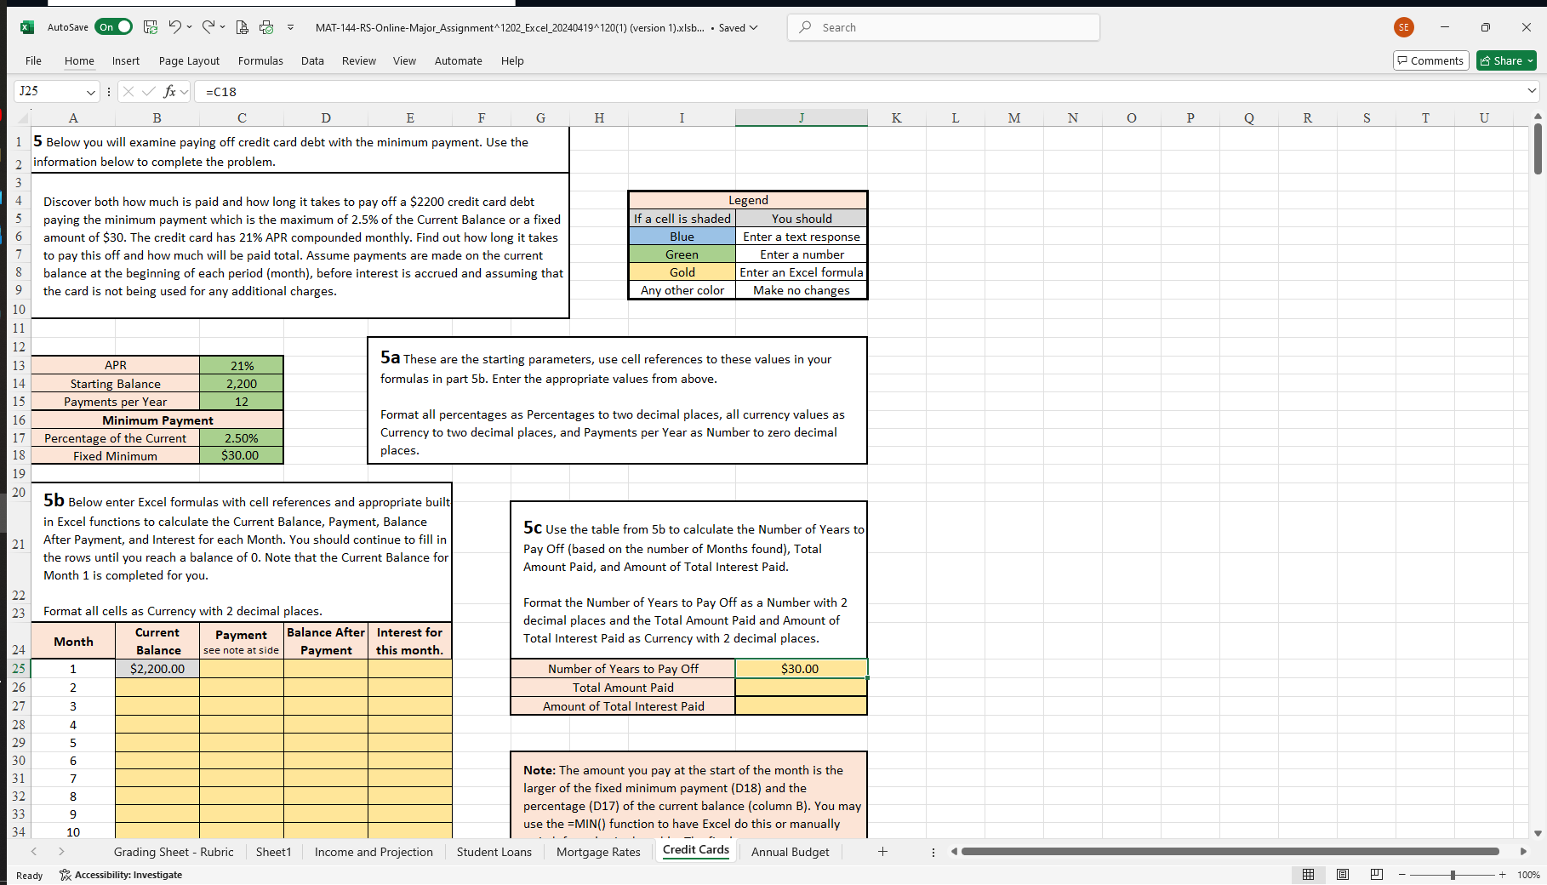Add a new sheet with plus icon

pos(882,851)
